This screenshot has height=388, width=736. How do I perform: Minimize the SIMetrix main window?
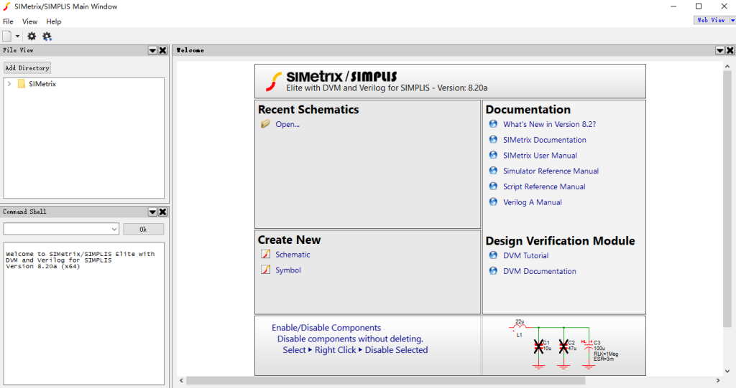coord(673,6)
